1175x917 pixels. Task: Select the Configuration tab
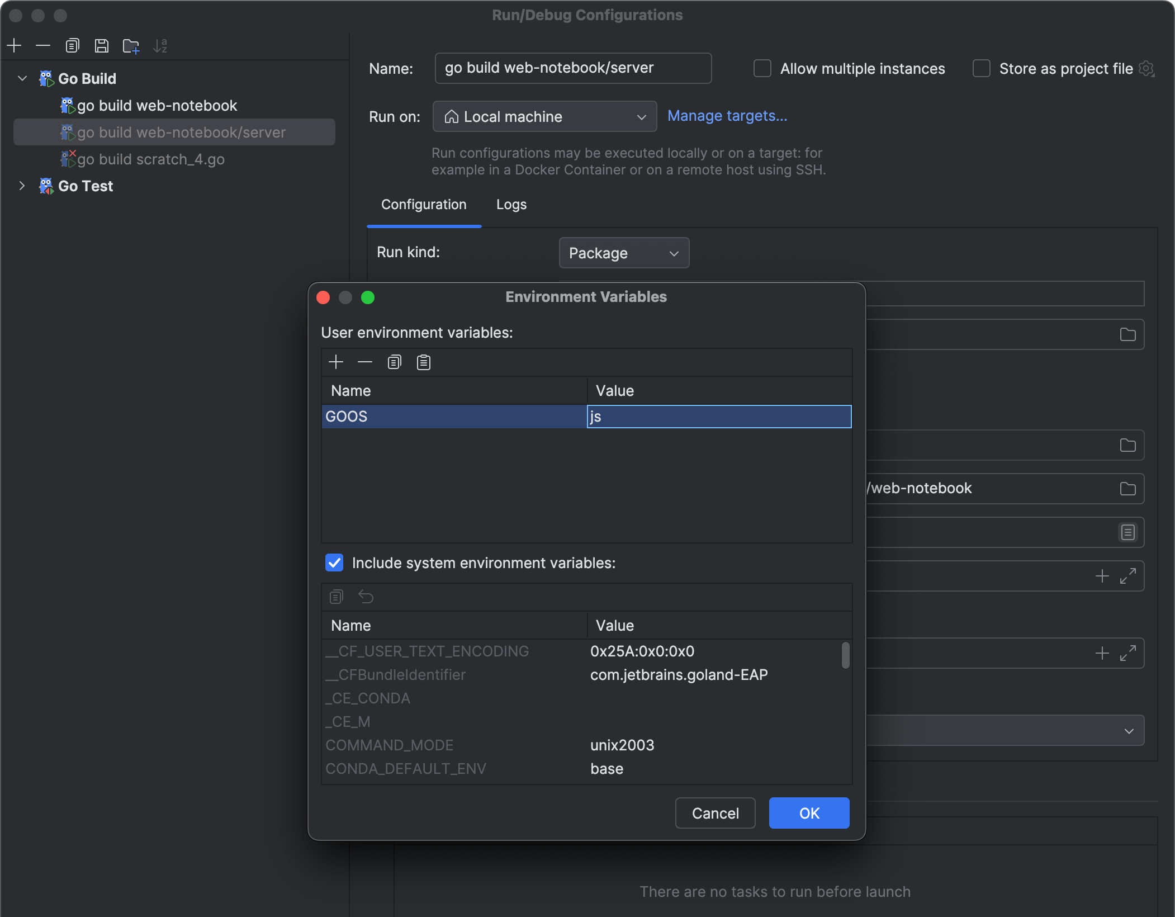(x=423, y=205)
